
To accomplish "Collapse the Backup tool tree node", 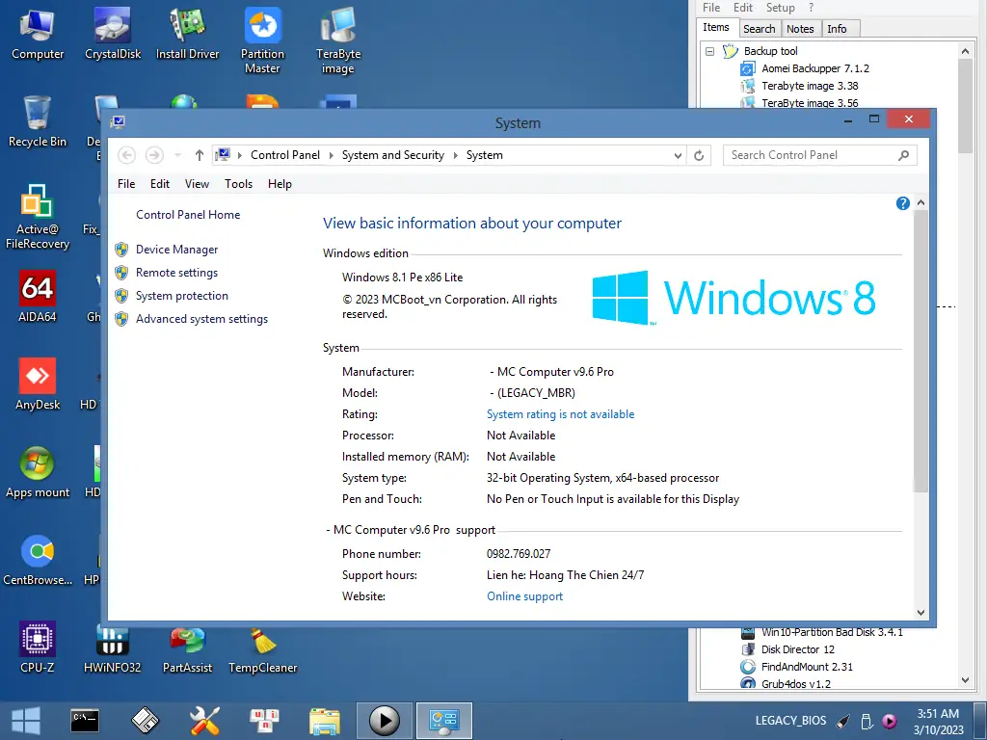I will point(710,52).
